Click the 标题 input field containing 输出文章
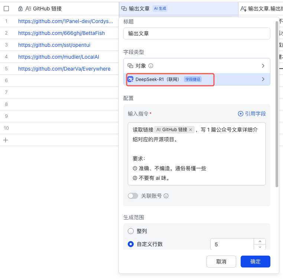 (x=197, y=33)
